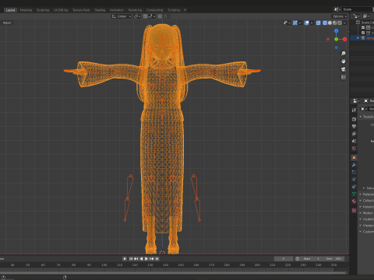Open the Physics properties tab
374x280 pixels.
click(x=354, y=180)
